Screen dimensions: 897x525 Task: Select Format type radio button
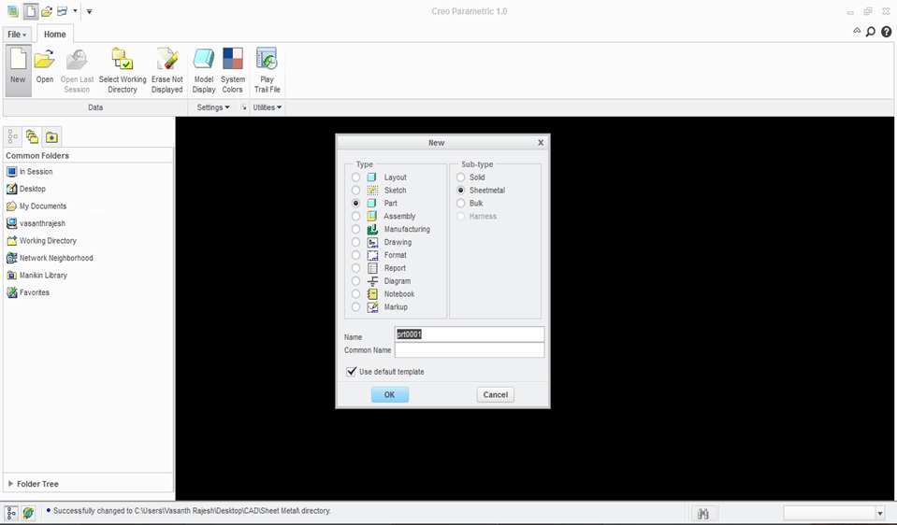pyautogui.click(x=355, y=255)
